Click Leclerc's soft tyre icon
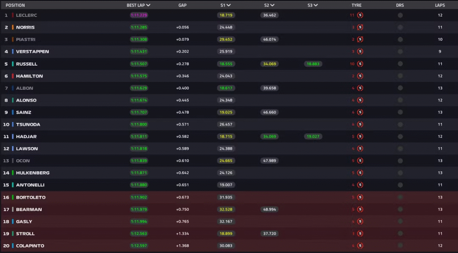458x253 pixels. click(x=360, y=15)
